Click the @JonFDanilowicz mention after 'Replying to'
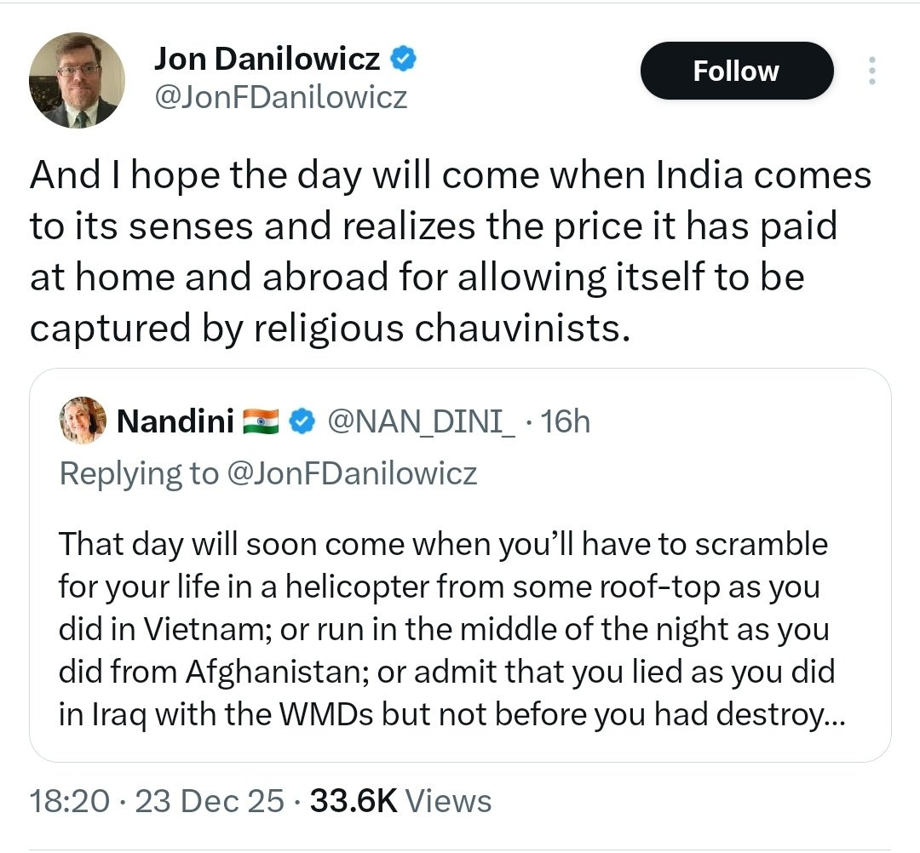This screenshot has width=920, height=853. [x=352, y=473]
